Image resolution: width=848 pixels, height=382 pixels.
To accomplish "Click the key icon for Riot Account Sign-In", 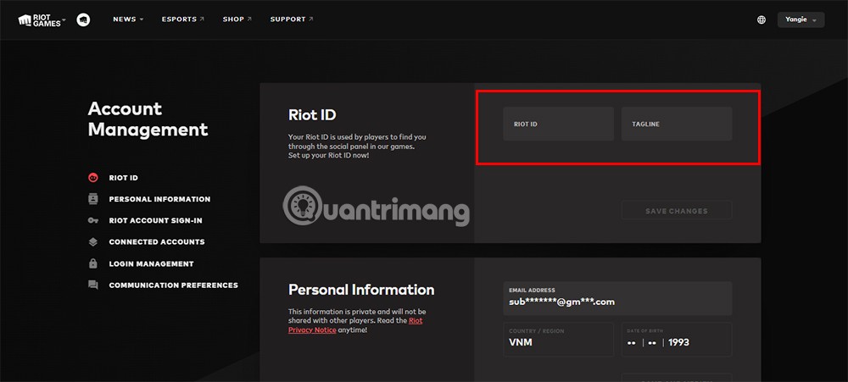I will coord(93,220).
